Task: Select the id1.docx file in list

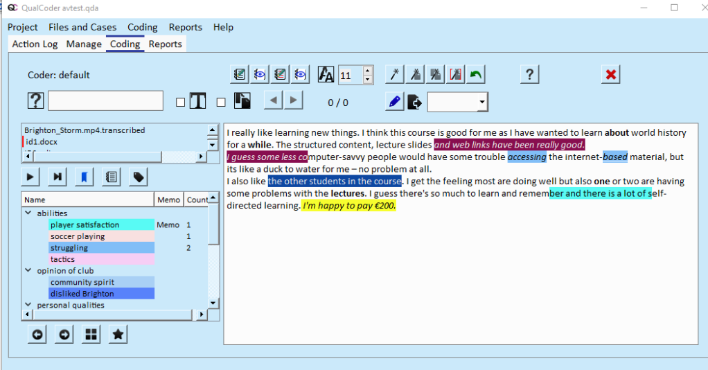Action: [x=43, y=141]
